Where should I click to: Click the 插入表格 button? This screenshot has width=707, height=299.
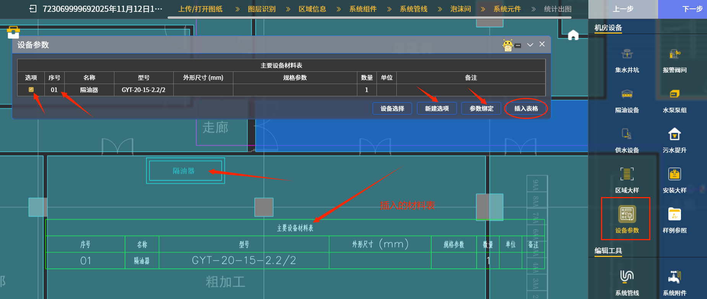(526, 108)
